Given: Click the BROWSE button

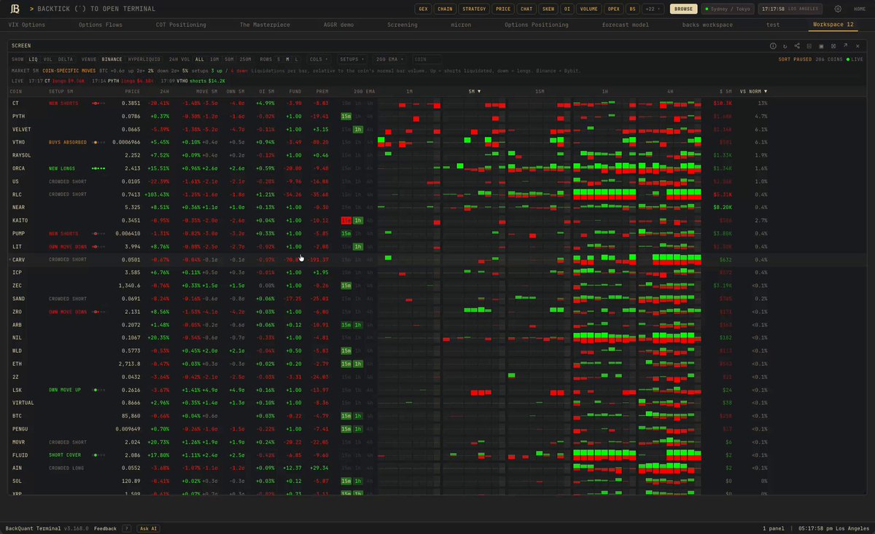Looking at the screenshot, I should coord(683,9).
